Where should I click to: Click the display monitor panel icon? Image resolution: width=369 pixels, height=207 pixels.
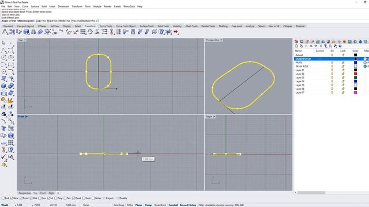[x=302, y=41]
